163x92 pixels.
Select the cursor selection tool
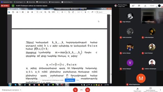pos(86,12)
